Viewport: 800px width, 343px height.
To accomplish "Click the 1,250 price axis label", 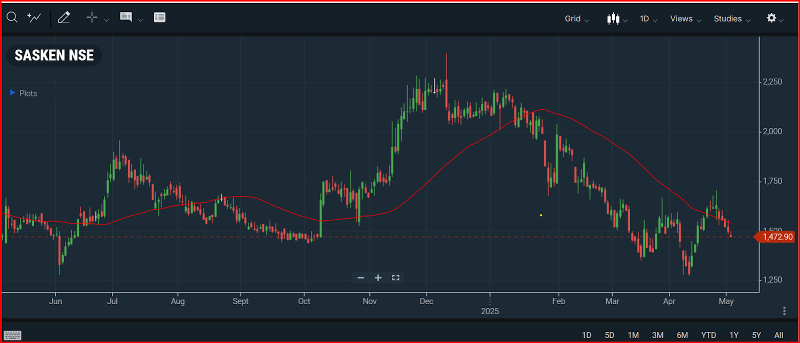I will click(x=772, y=280).
